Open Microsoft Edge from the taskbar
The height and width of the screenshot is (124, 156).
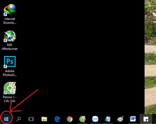coord(57,119)
